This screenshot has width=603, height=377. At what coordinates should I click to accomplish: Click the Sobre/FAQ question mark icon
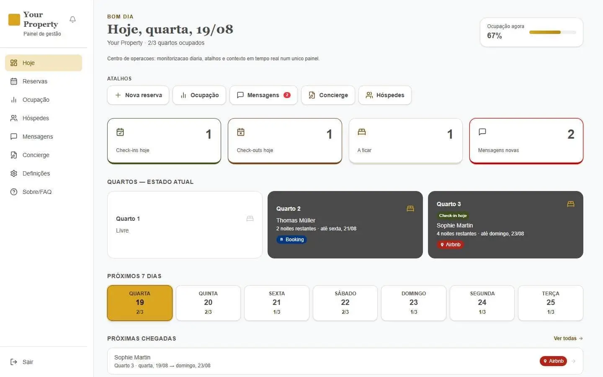(x=14, y=192)
